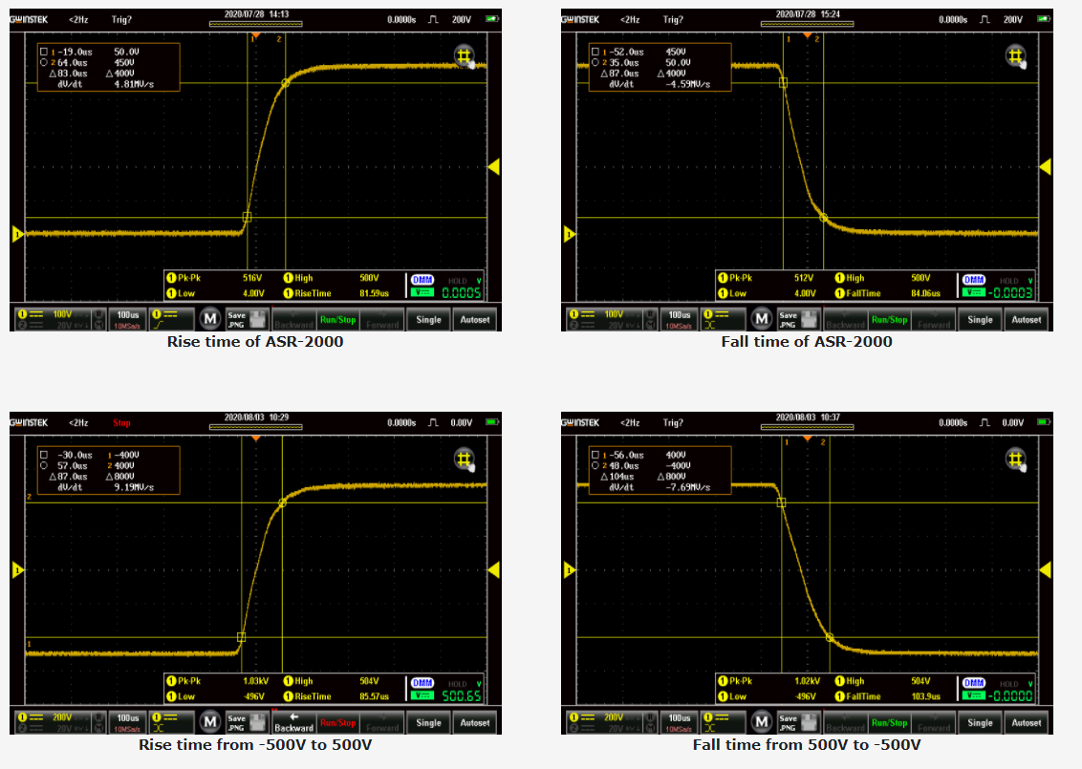Click grid display icon in ASR-2000 rise time scope

pos(465,55)
